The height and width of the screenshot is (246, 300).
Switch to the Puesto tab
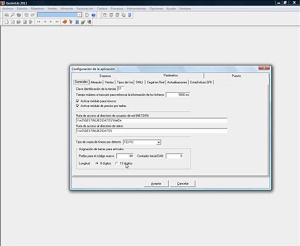[236, 76]
